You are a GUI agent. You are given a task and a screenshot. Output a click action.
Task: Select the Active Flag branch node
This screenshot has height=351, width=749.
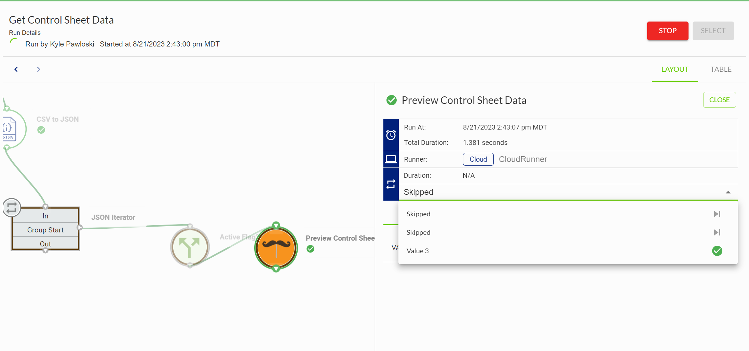coord(190,246)
